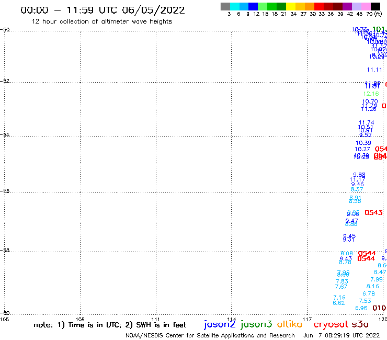Click the '7.83' wave height value
Viewport: 387px width, 340px height.
pyautogui.click(x=342, y=281)
